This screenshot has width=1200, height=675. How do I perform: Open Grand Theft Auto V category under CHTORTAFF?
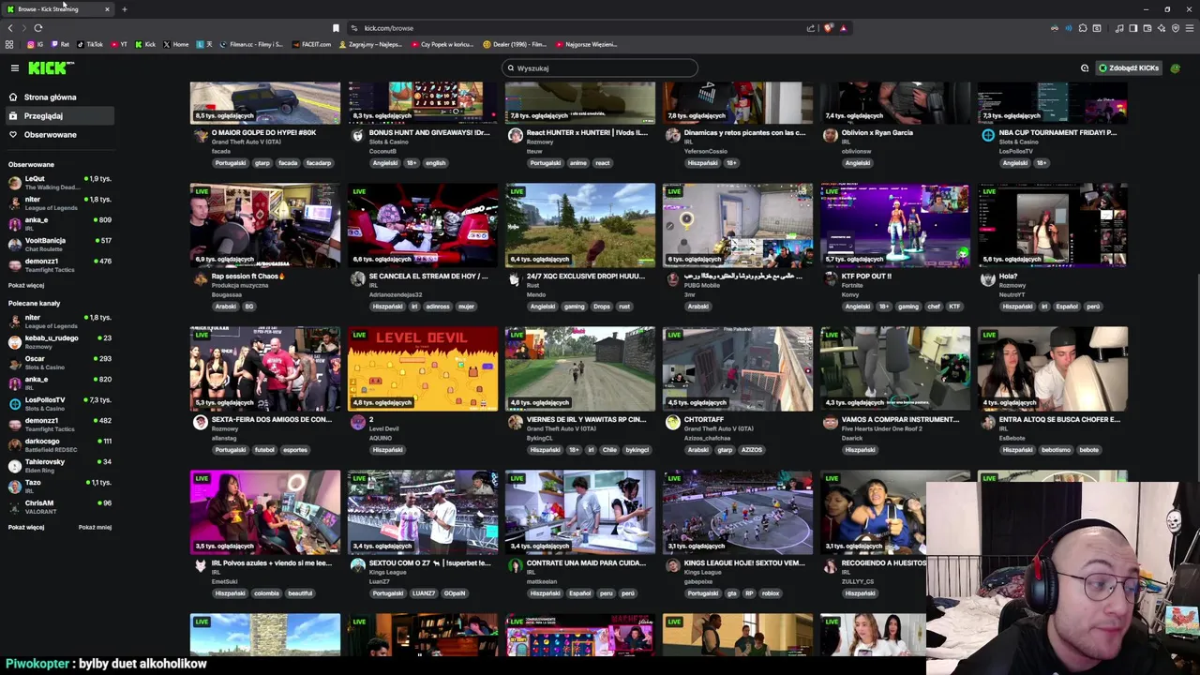pyautogui.click(x=718, y=429)
